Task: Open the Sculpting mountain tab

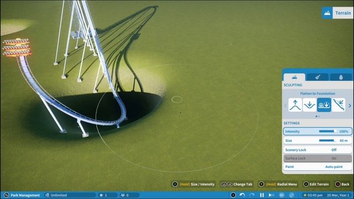Action: 294,77
